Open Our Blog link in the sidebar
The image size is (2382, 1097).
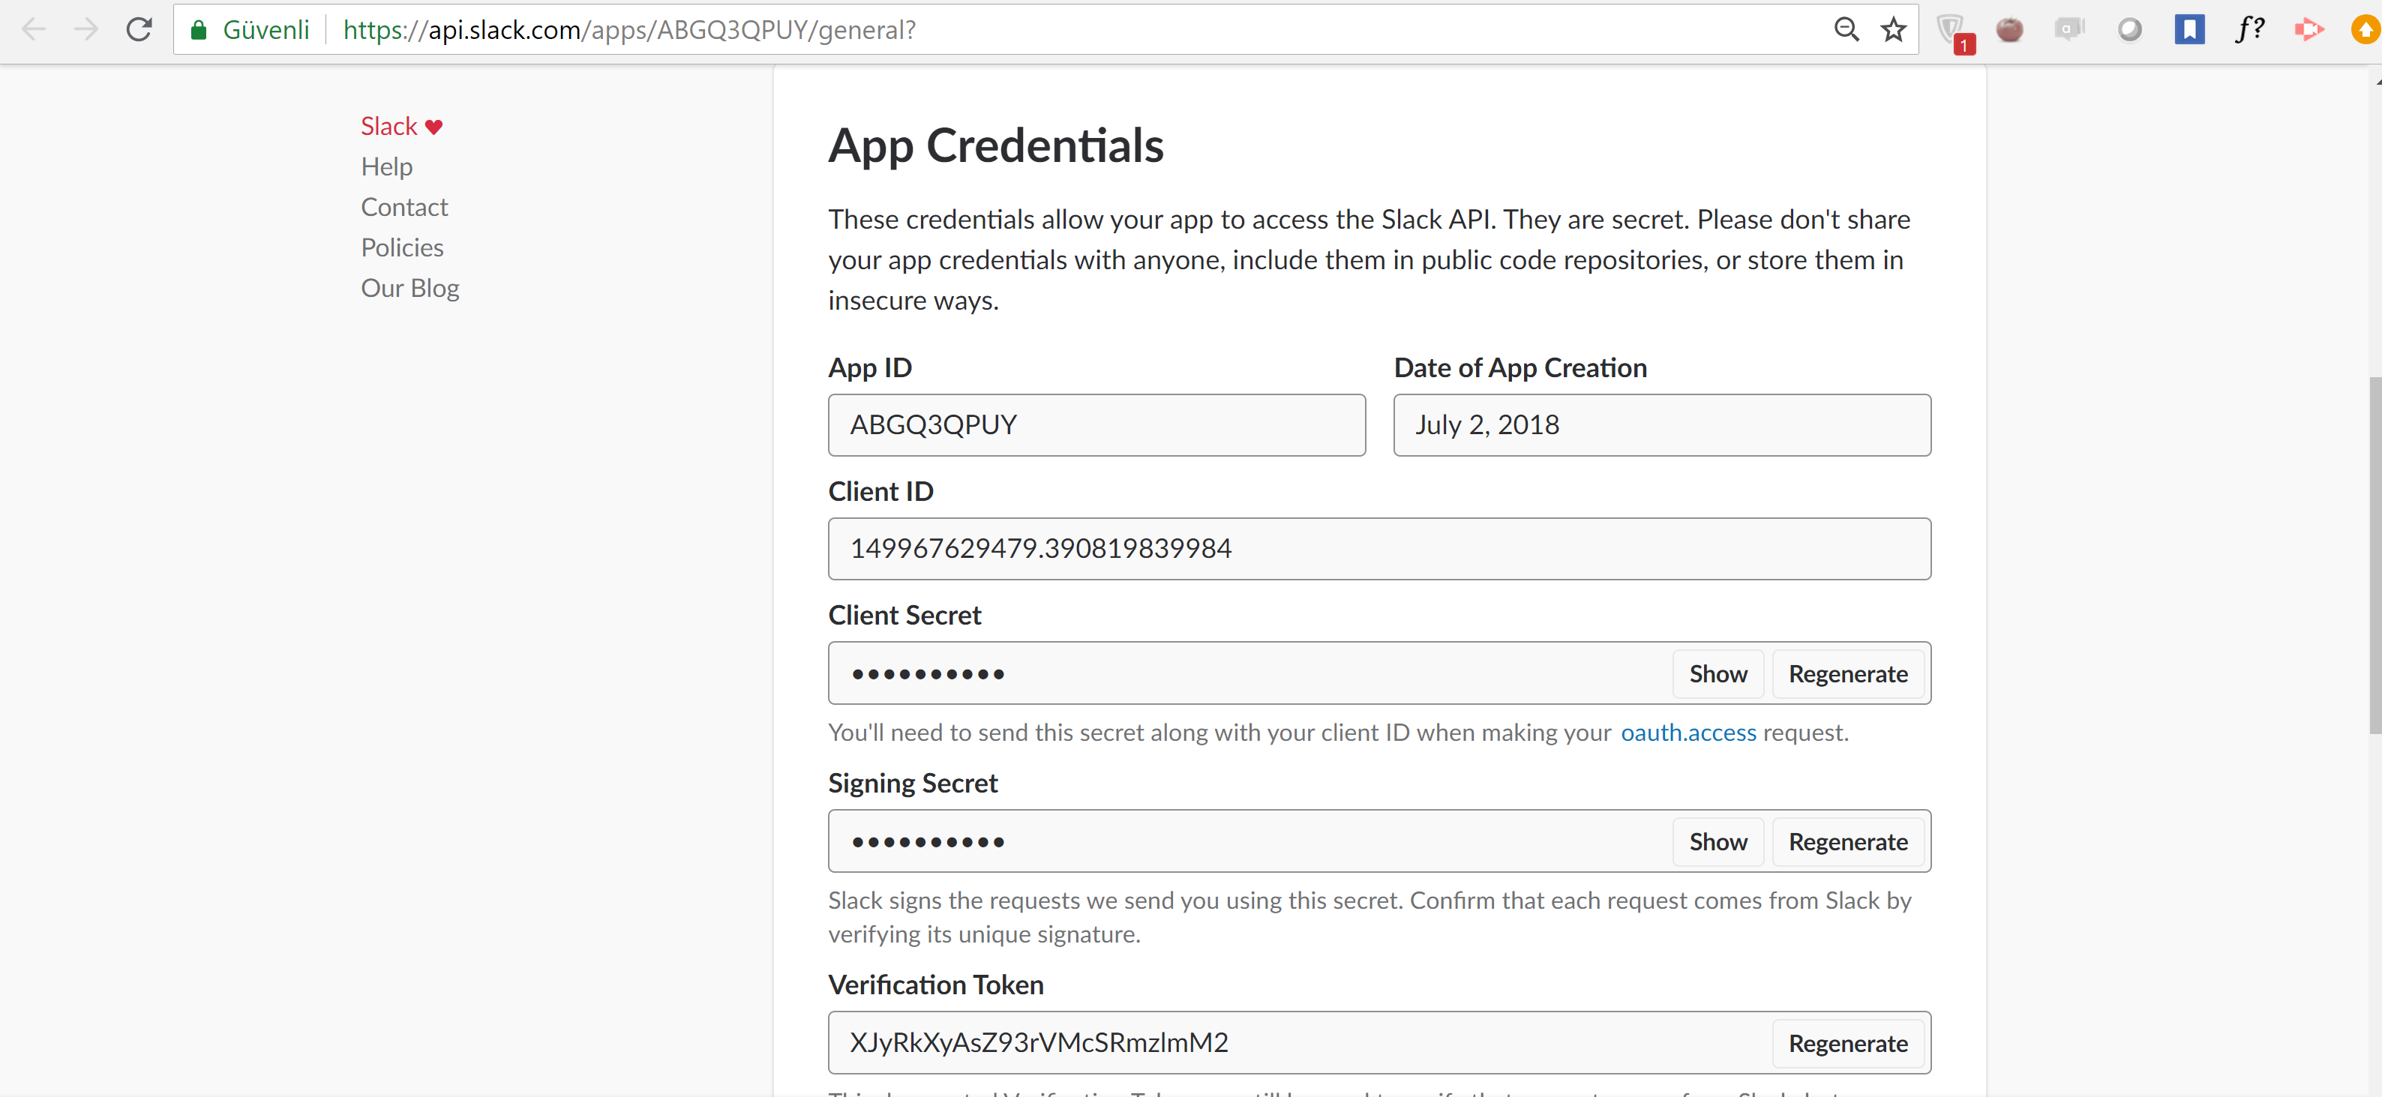pos(409,289)
